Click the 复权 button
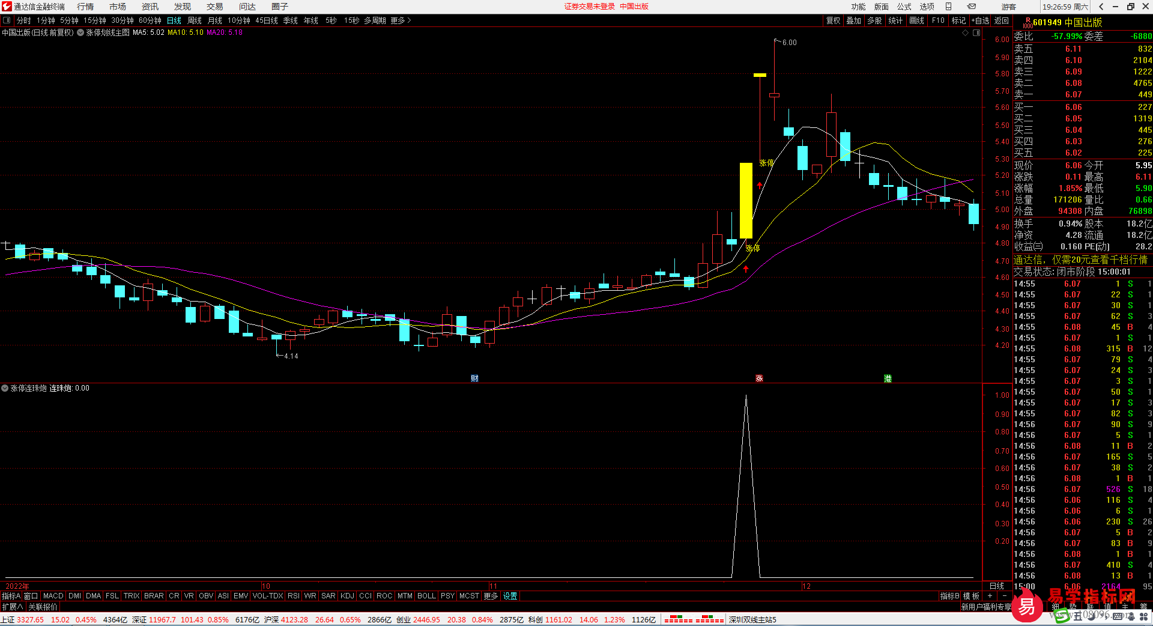The width and height of the screenshot is (1153, 626). (x=834, y=20)
